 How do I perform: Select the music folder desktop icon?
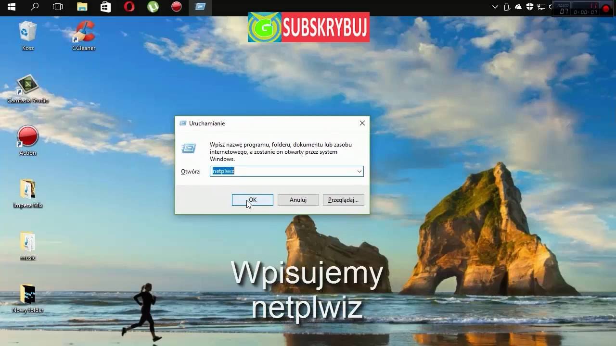tap(28, 246)
